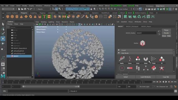The height and width of the screenshot is (100, 178).
Task: Click the Select button
Action: 126,77
